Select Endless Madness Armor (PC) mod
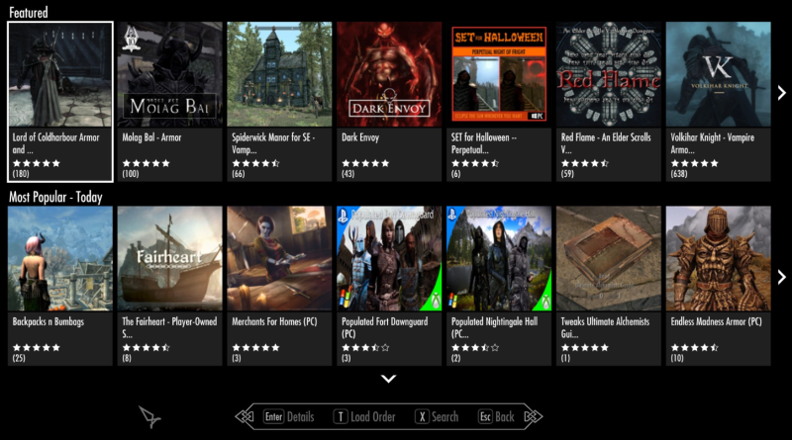 tap(719, 286)
